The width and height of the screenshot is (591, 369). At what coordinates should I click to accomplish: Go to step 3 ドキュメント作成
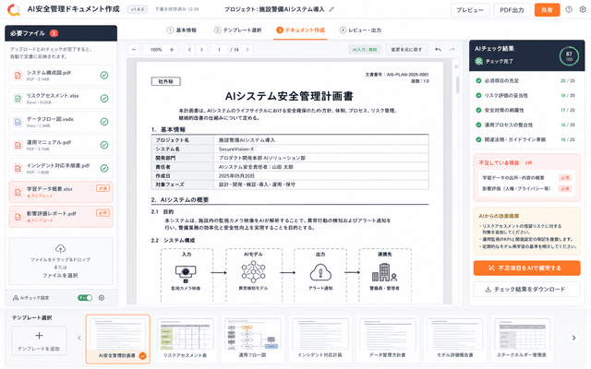click(x=300, y=30)
